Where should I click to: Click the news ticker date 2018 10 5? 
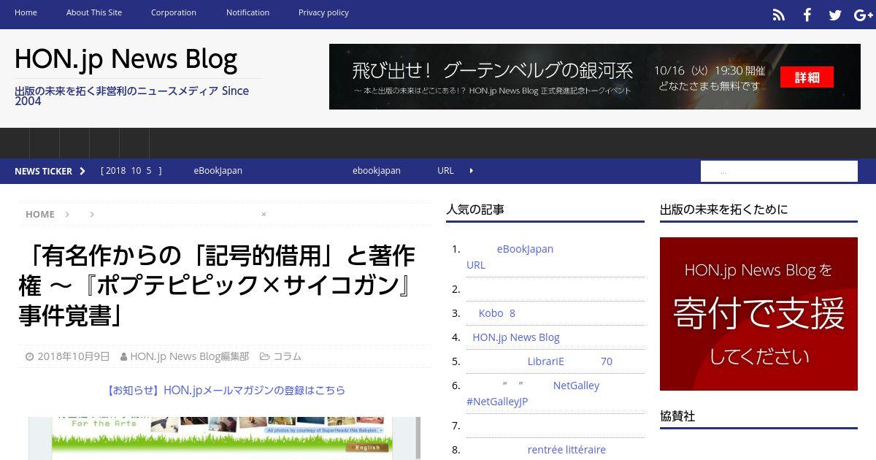(131, 171)
